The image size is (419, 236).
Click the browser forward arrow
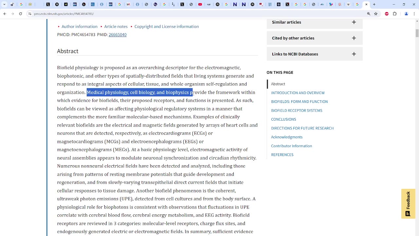pyautogui.click(x=13, y=14)
